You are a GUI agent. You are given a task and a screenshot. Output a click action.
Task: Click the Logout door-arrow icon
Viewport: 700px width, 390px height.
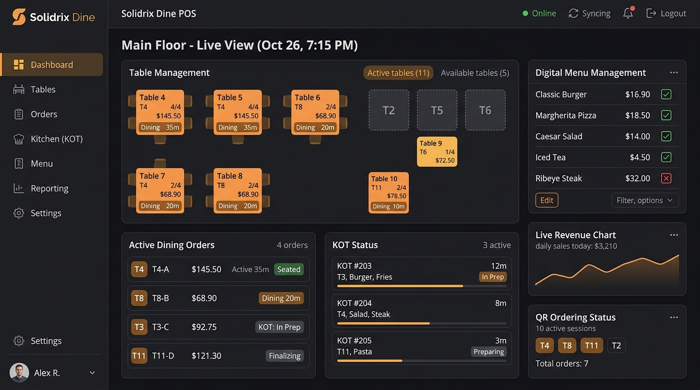click(x=651, y=14)
